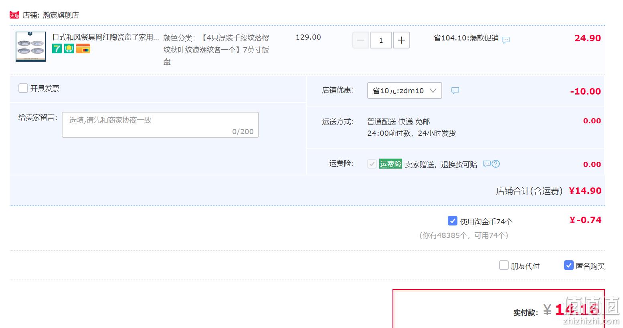The image size is (623, 328).
Task: Click the discount amount -10.00
Action: [x=585, y=91]
